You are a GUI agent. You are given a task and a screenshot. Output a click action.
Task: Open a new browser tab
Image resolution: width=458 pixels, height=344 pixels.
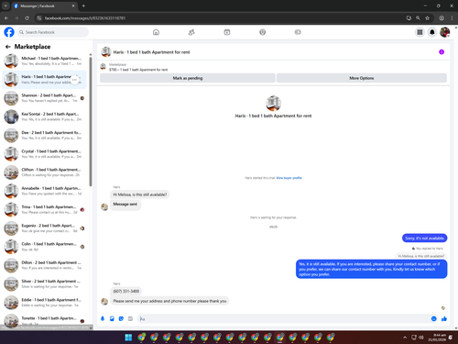[83, 6]
